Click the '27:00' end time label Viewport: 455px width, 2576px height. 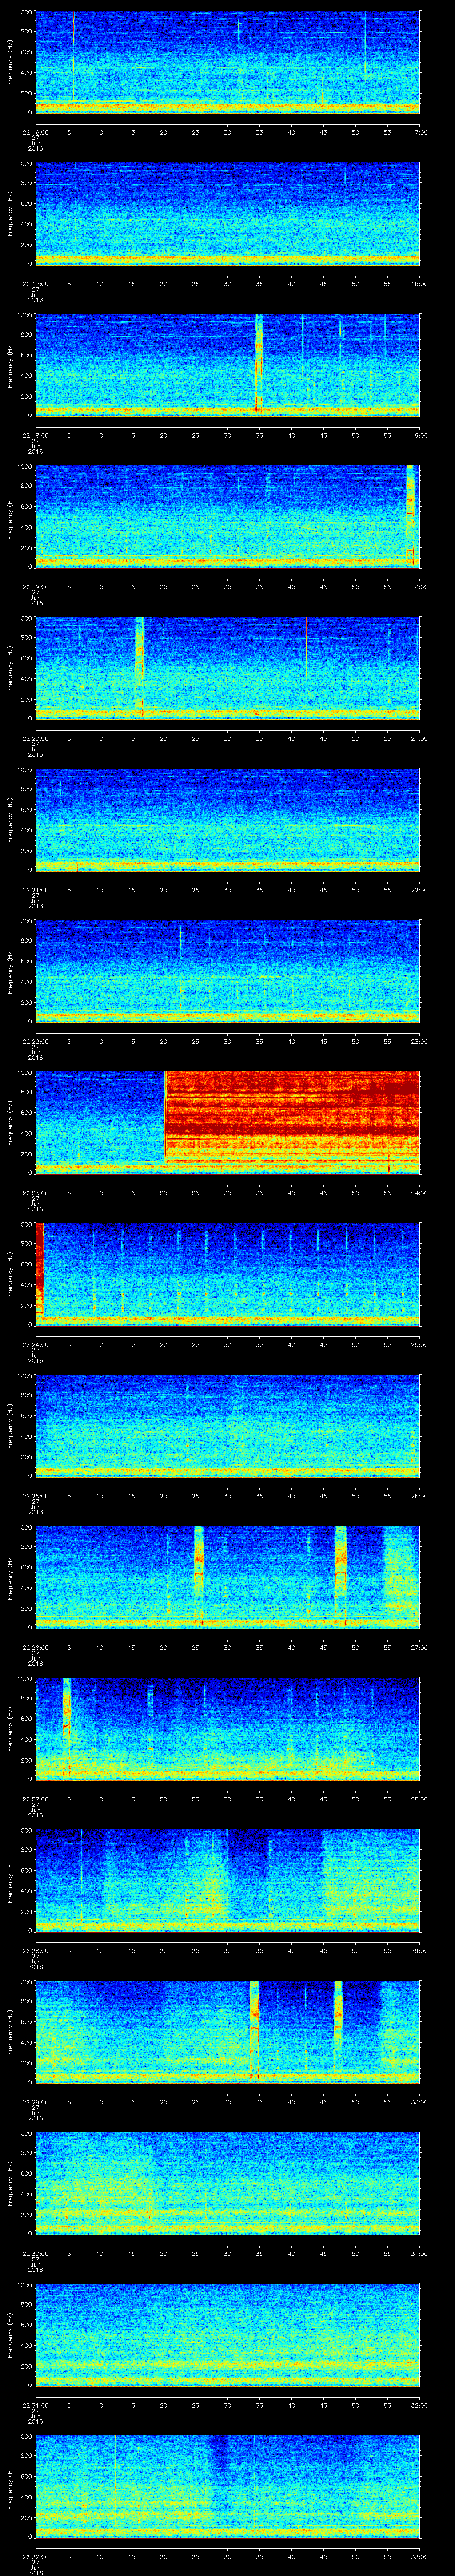click(x=419, y=1647)
